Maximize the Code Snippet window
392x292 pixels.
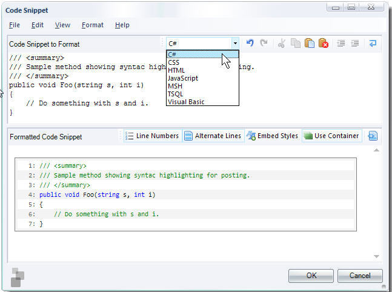[351, 7]
